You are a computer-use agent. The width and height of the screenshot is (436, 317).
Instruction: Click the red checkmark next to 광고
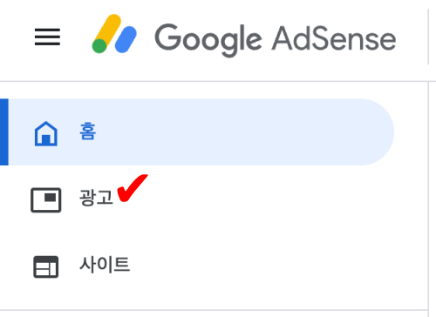point(133,188)
